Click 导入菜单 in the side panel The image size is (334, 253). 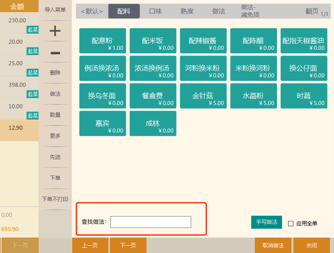(x=55, y=10)
